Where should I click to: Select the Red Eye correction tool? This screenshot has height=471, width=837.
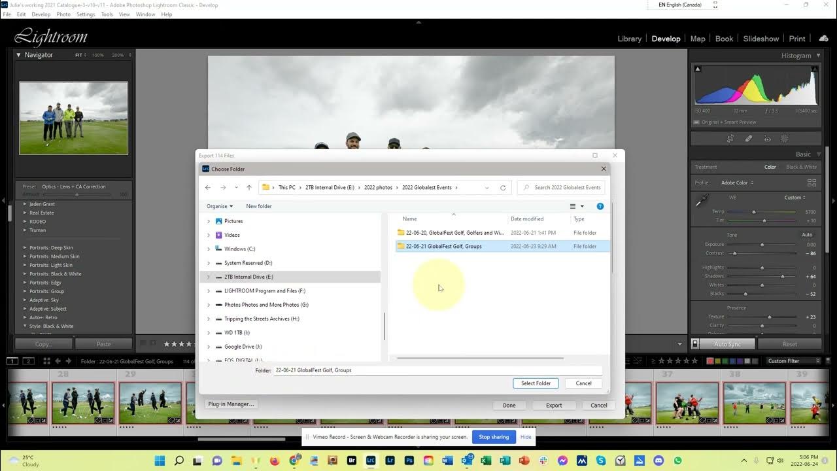[x=767, y=139]
